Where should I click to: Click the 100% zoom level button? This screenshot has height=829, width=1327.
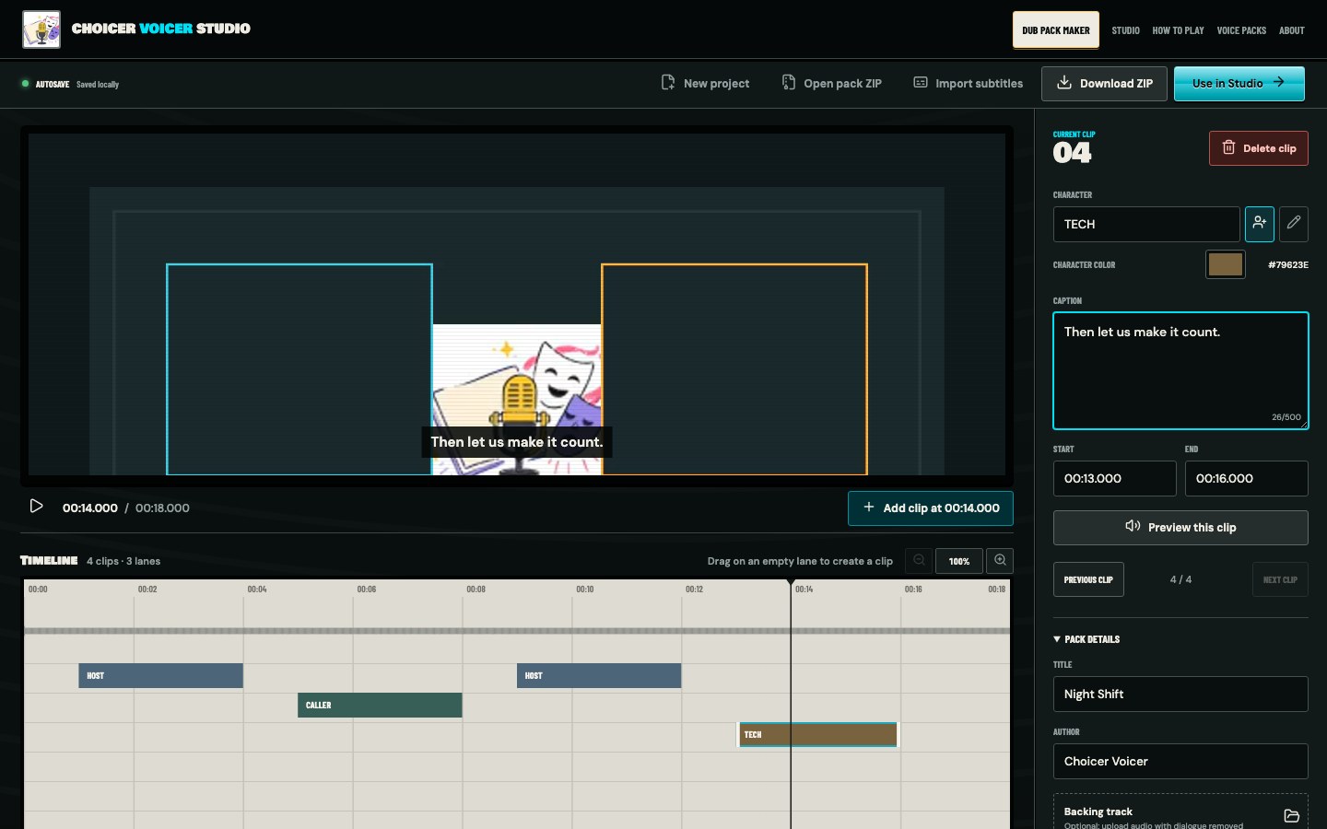click(959, 561)
